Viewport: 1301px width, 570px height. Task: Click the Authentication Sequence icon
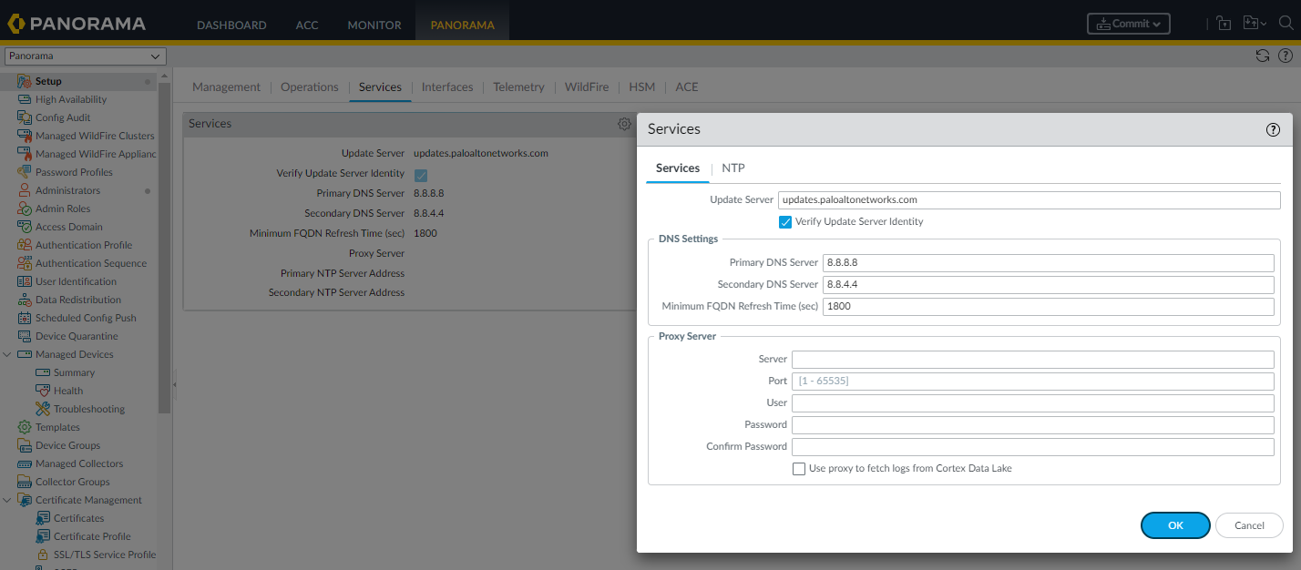click(x=25, y=263)
